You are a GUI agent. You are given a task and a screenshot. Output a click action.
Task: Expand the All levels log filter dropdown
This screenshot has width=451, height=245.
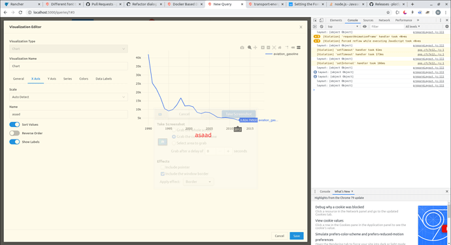tap(412, 27)
